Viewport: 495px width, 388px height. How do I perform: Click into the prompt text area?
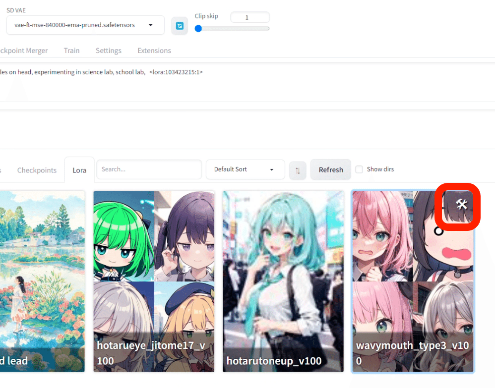point(247,82)
